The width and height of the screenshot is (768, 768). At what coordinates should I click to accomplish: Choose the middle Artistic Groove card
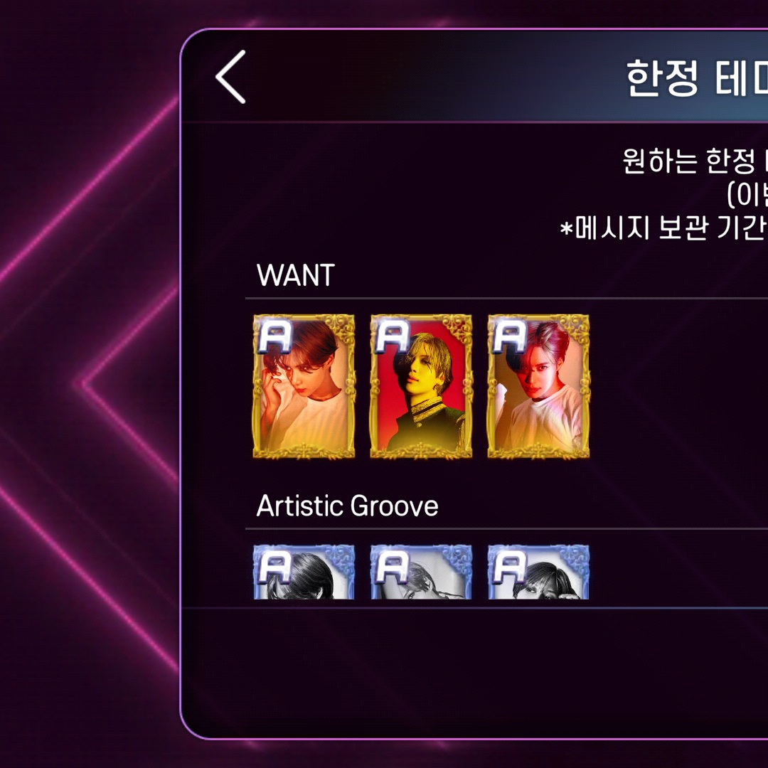(421, 572)
